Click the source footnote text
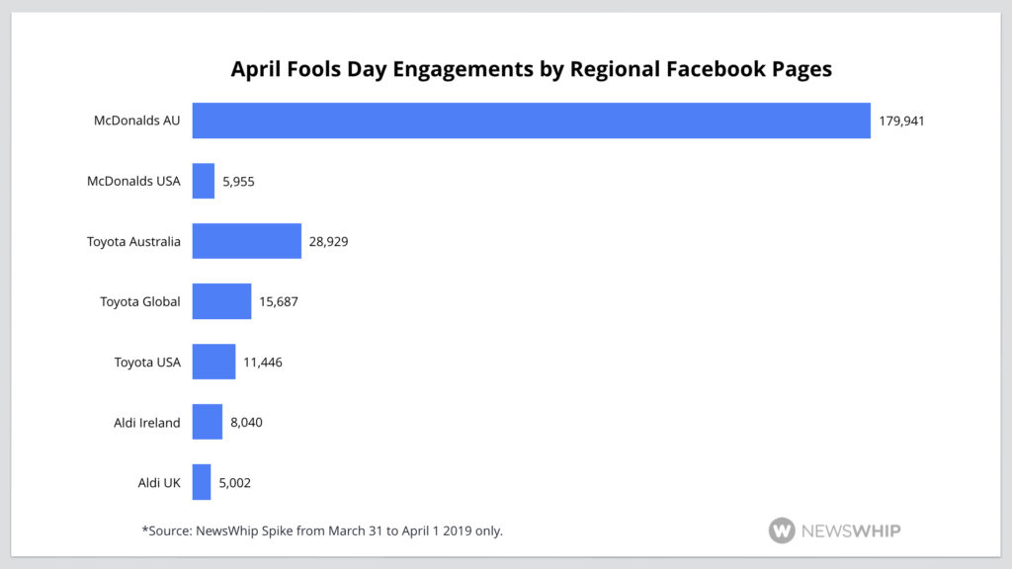Screen dimensions: 1012x569 [x=322, y=530]
